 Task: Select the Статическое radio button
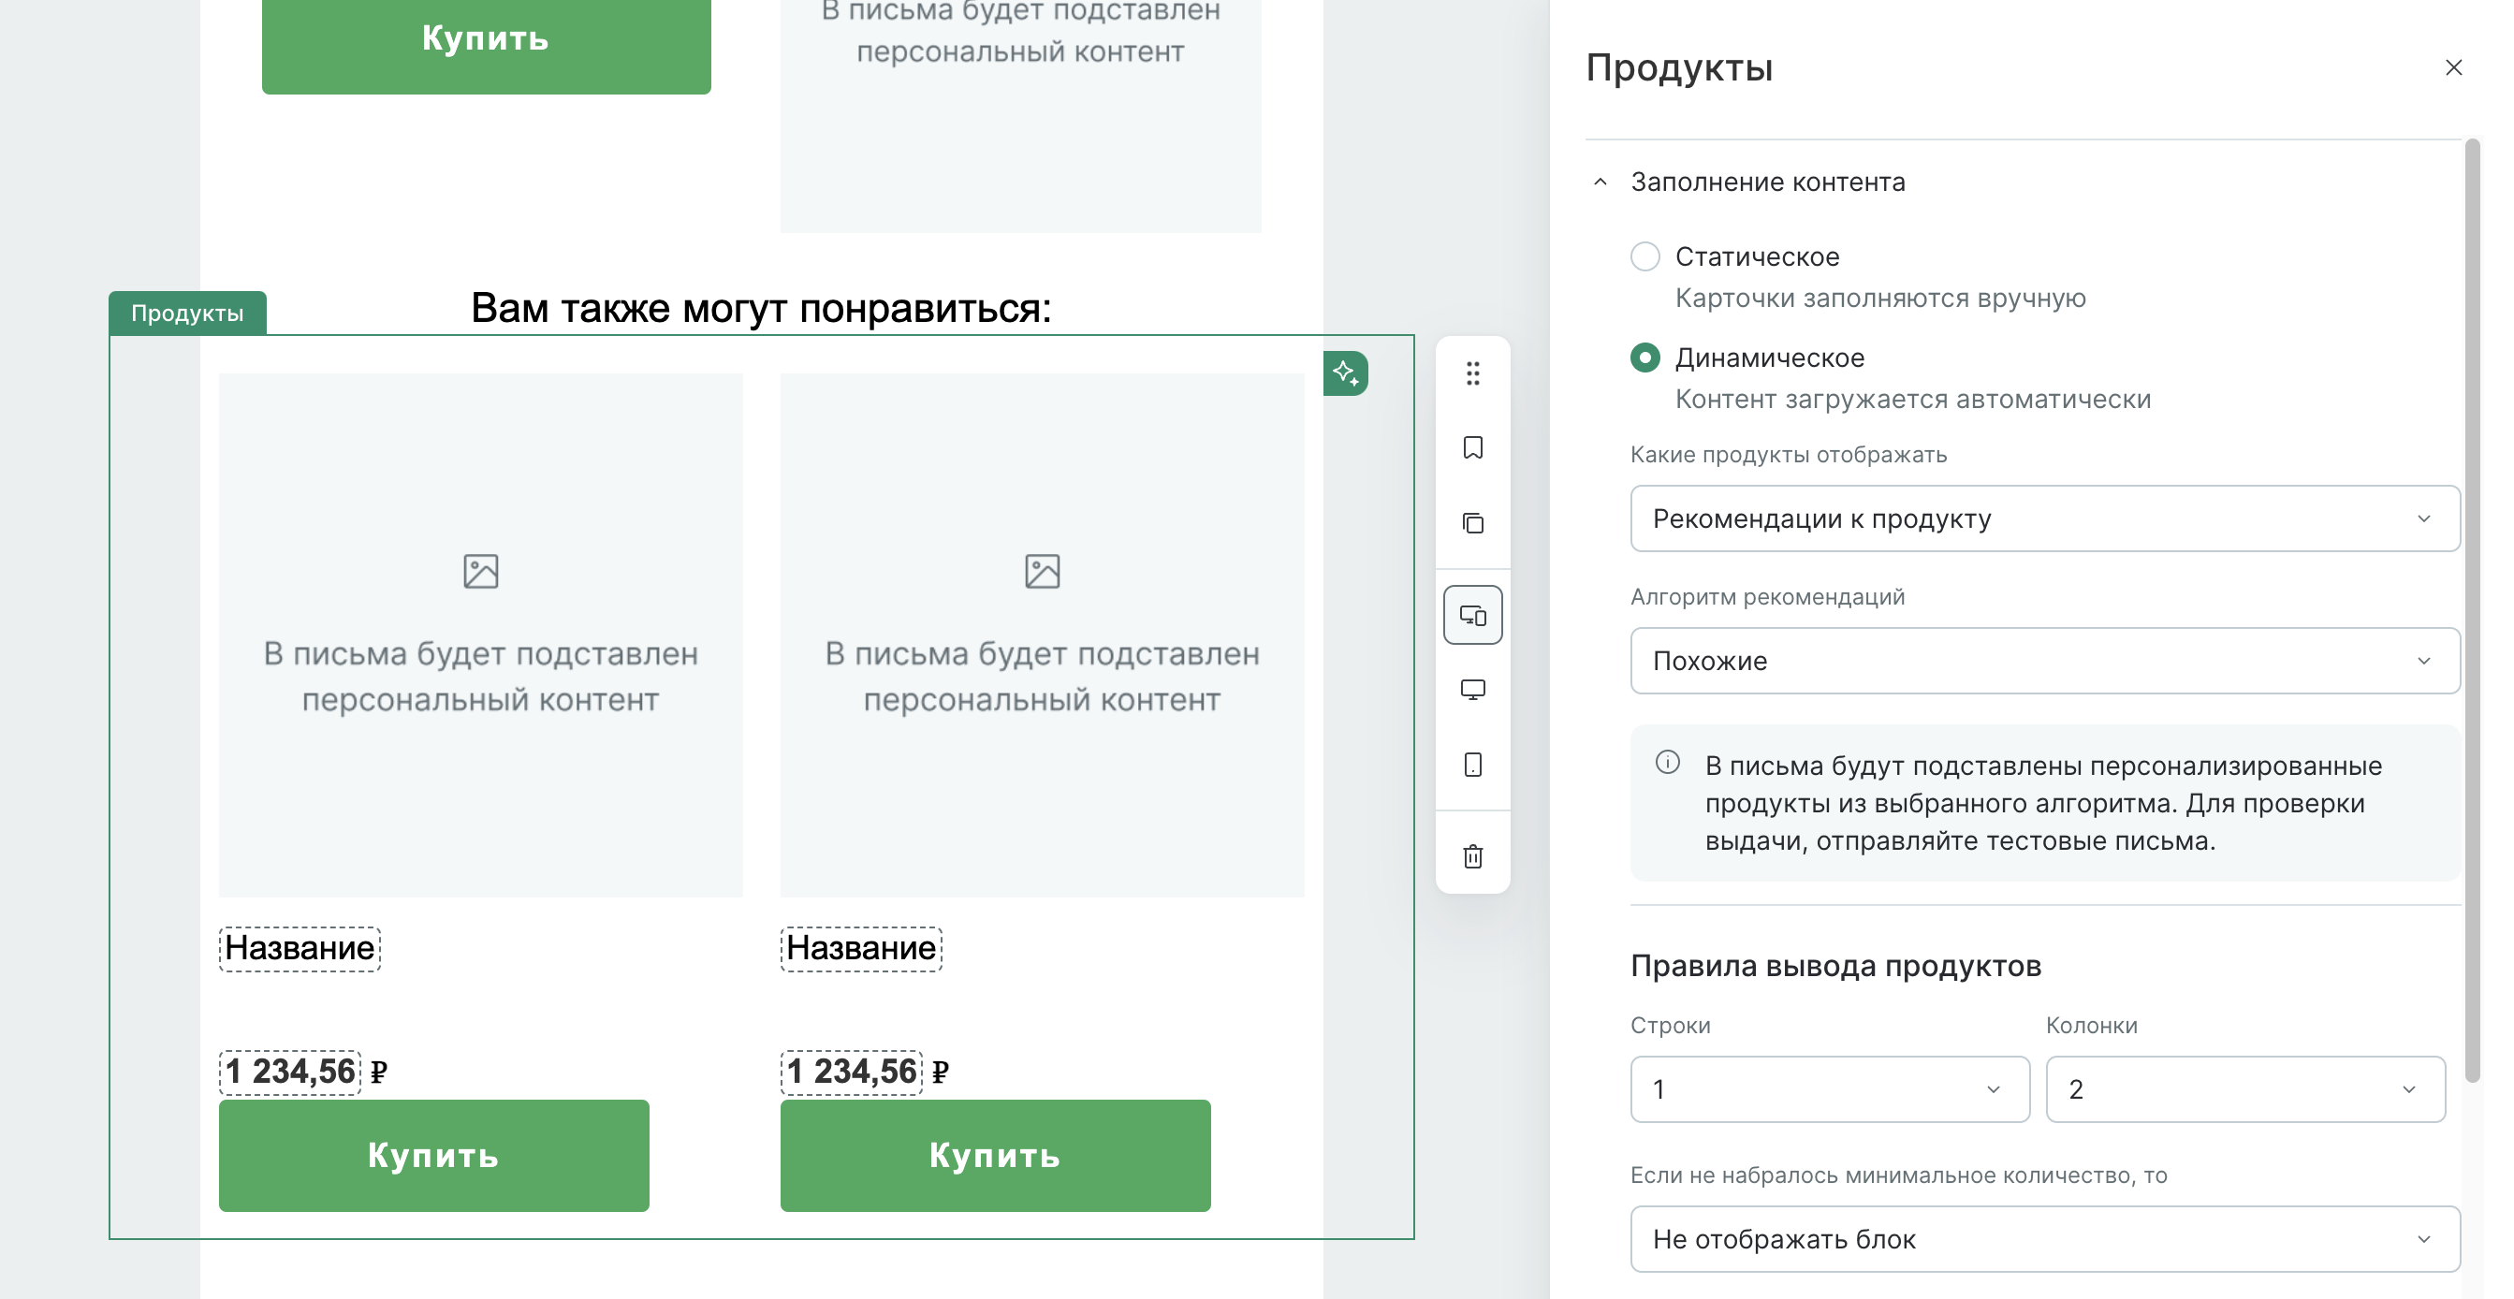pos(1644,256)
